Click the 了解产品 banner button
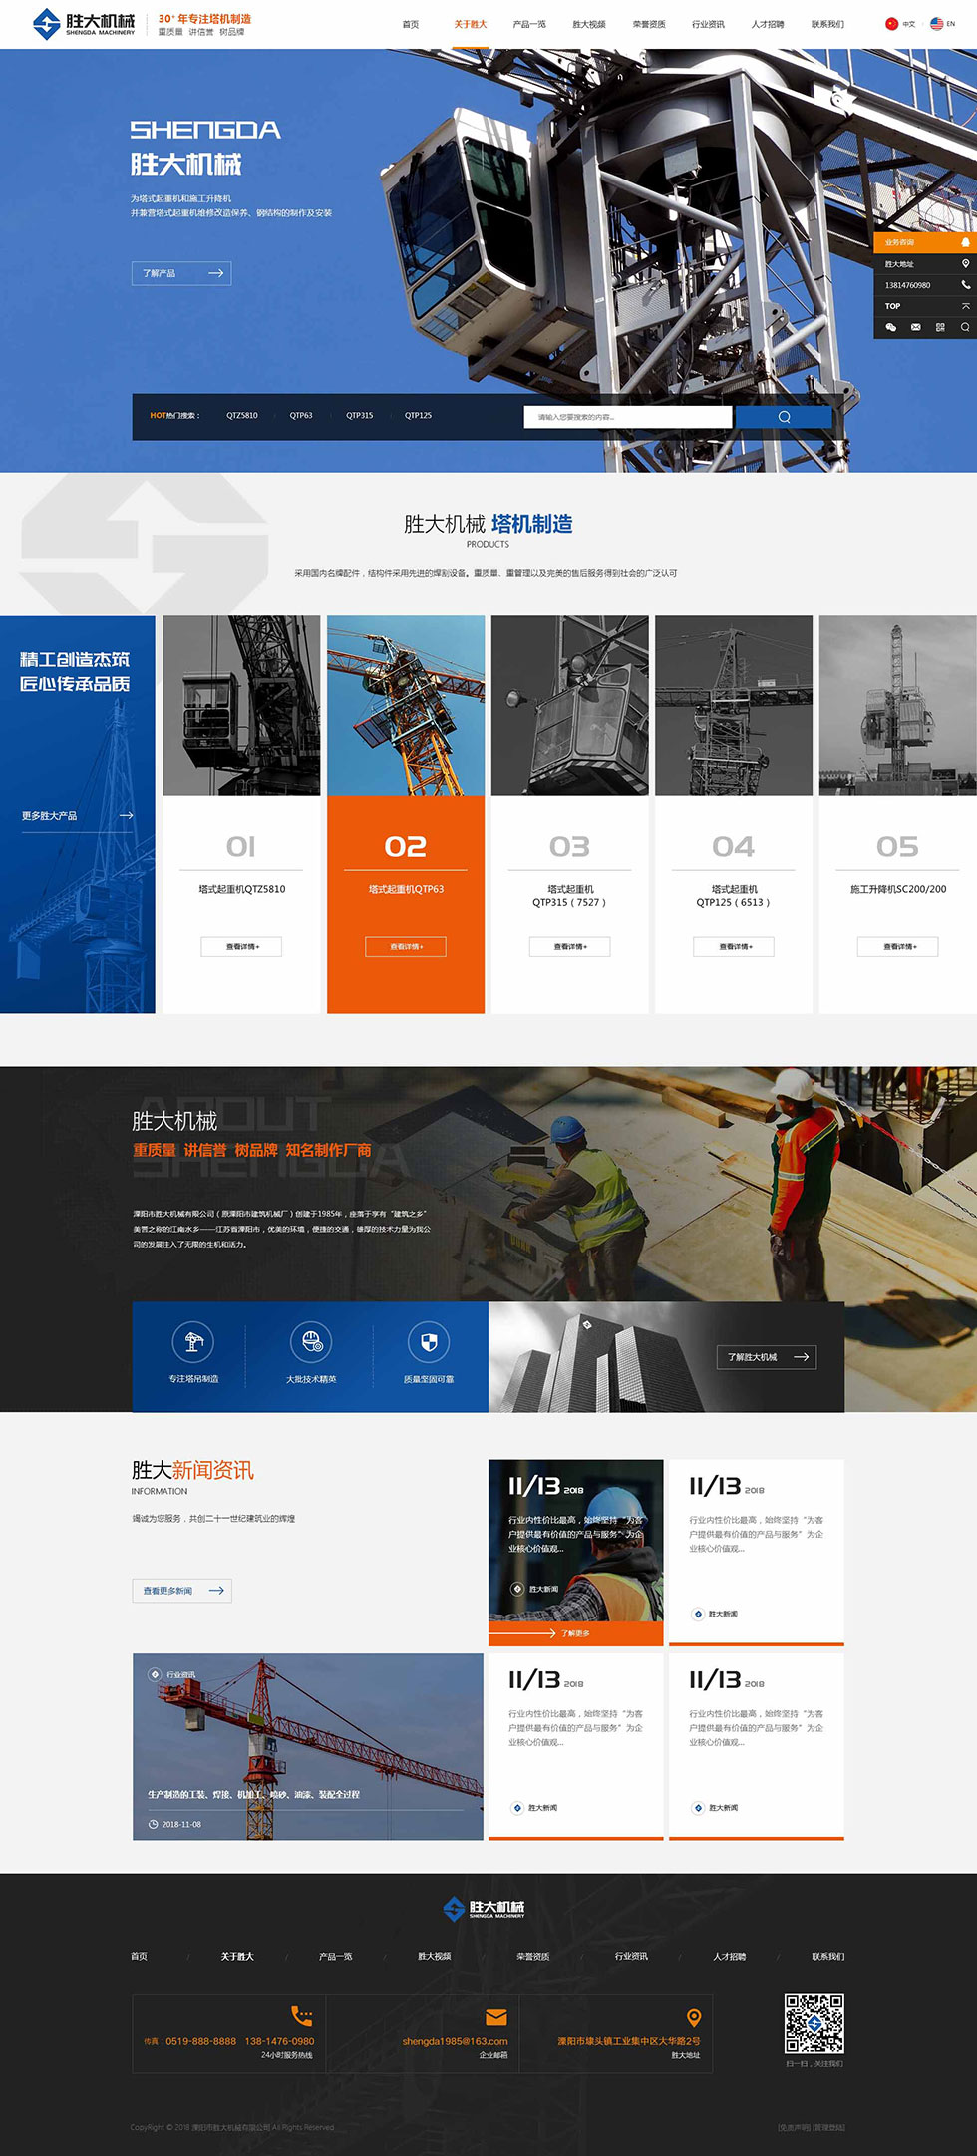 tap(181, 273)
